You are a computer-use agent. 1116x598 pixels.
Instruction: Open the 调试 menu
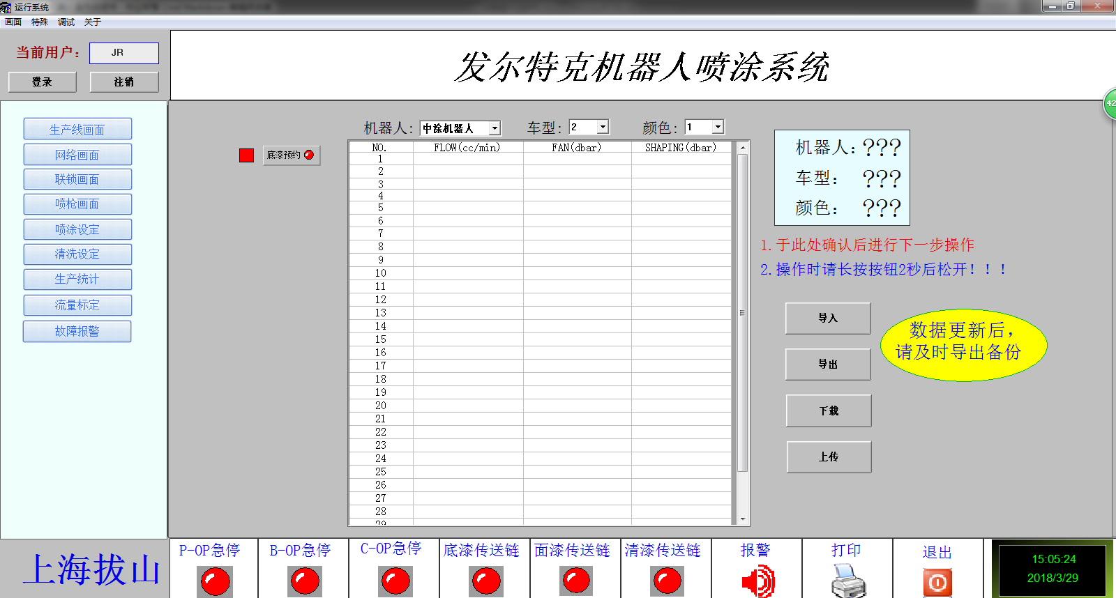pos(66,22)
